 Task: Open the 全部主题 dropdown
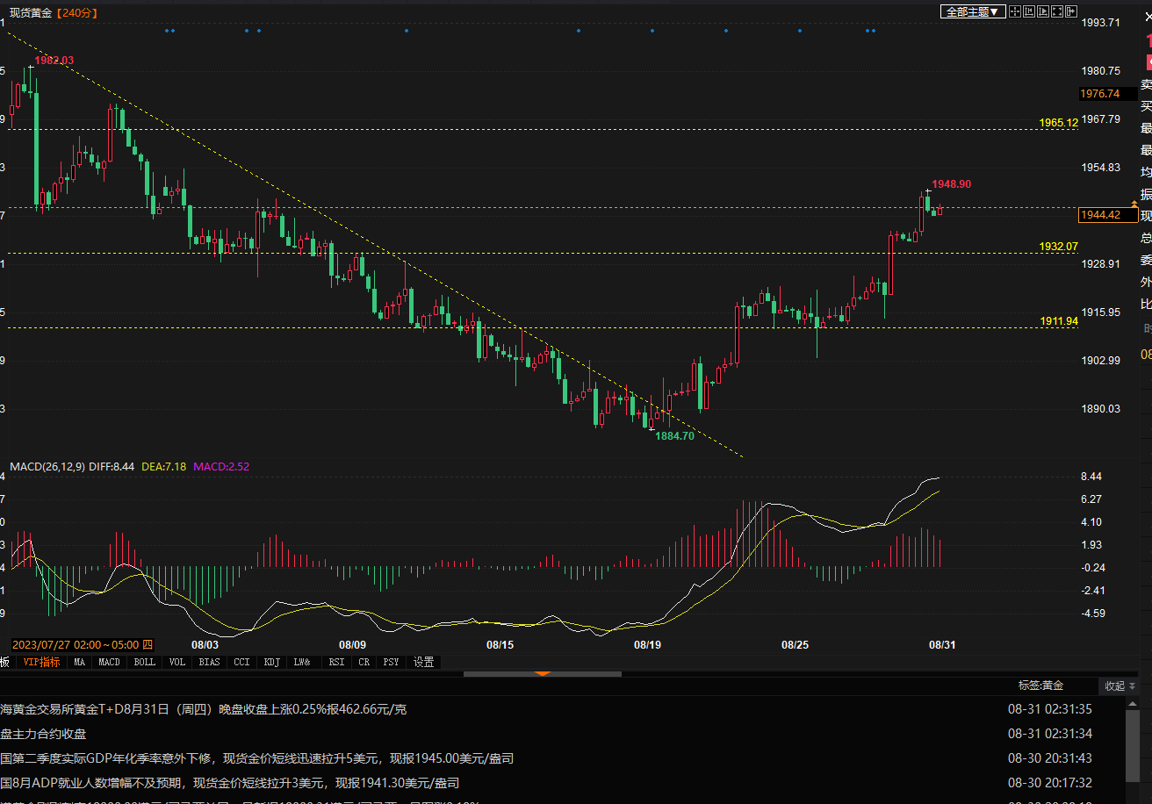973,11
